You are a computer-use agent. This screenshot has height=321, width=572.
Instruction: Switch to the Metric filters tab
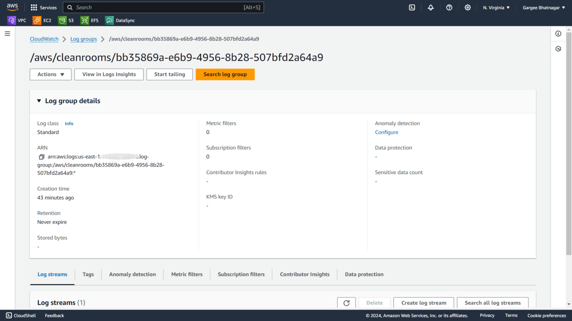pyautogui.click(x=187, y=274)
